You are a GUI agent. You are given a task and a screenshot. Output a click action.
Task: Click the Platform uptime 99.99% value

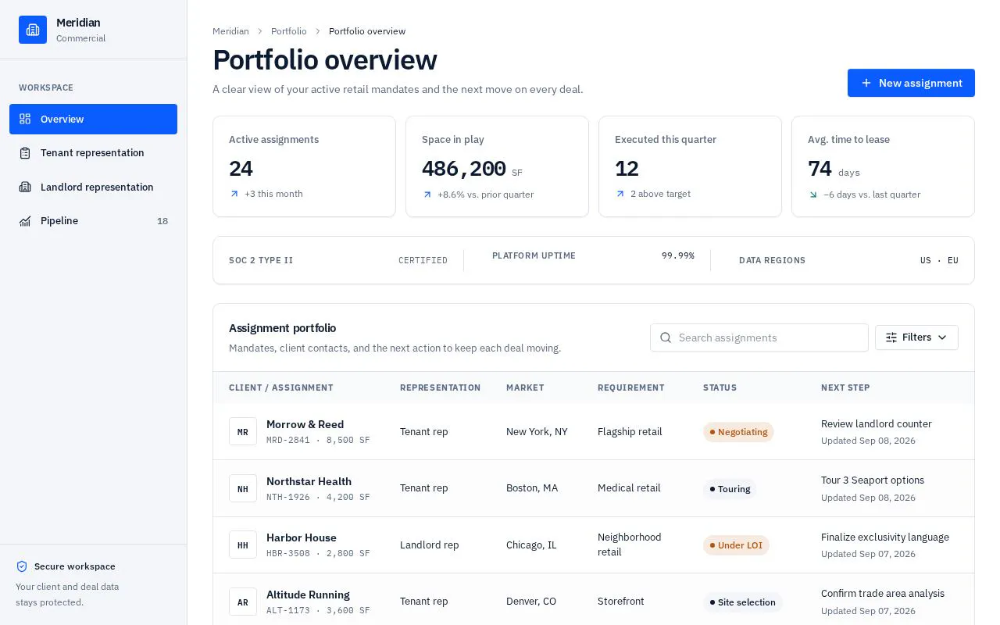(678, 255)
